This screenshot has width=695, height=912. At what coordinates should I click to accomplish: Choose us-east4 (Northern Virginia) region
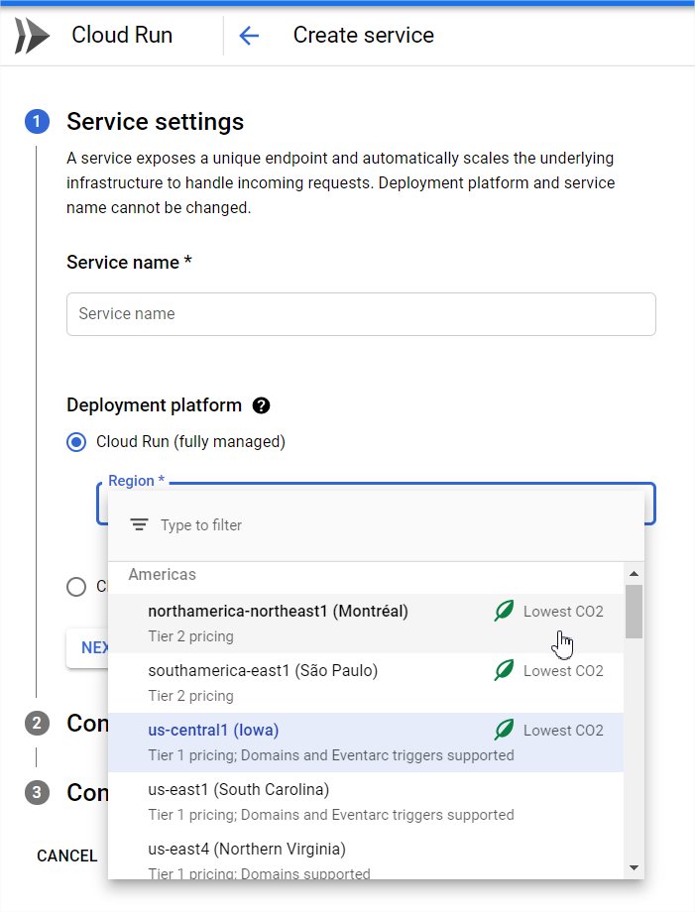[366, 855]
